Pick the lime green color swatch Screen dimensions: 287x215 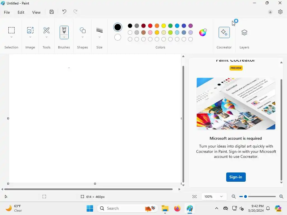[x=170, y=32]
